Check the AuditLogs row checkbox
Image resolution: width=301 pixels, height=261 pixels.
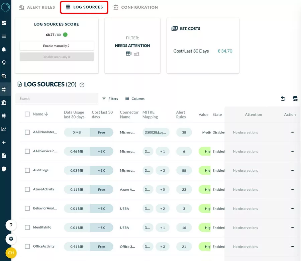(x=27, y=170)
